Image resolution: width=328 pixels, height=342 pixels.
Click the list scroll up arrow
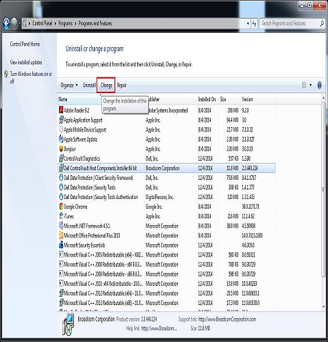[x=323, y=98]
